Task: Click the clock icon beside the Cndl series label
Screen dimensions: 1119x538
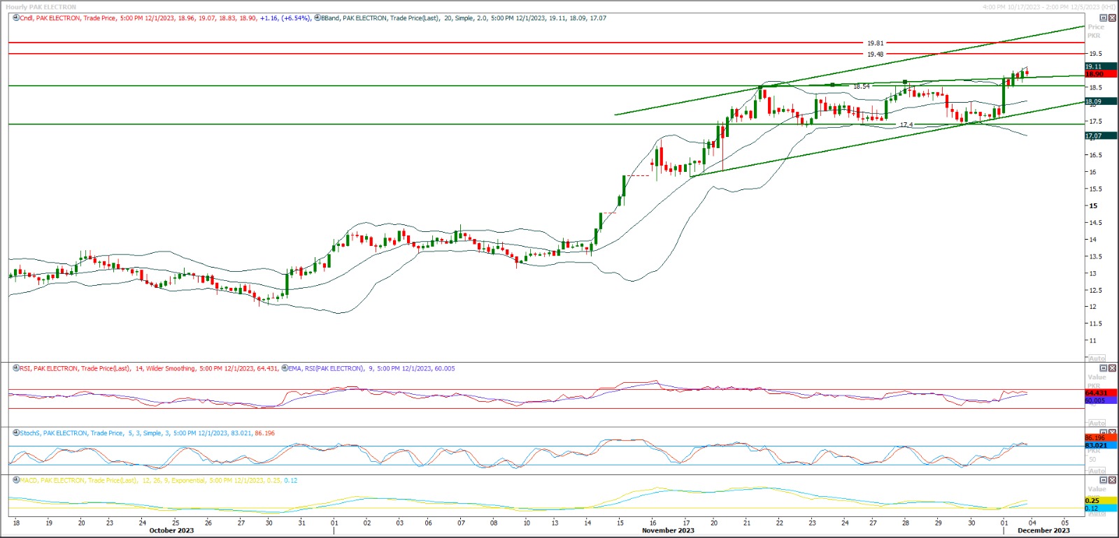Action: coord(16,18)
